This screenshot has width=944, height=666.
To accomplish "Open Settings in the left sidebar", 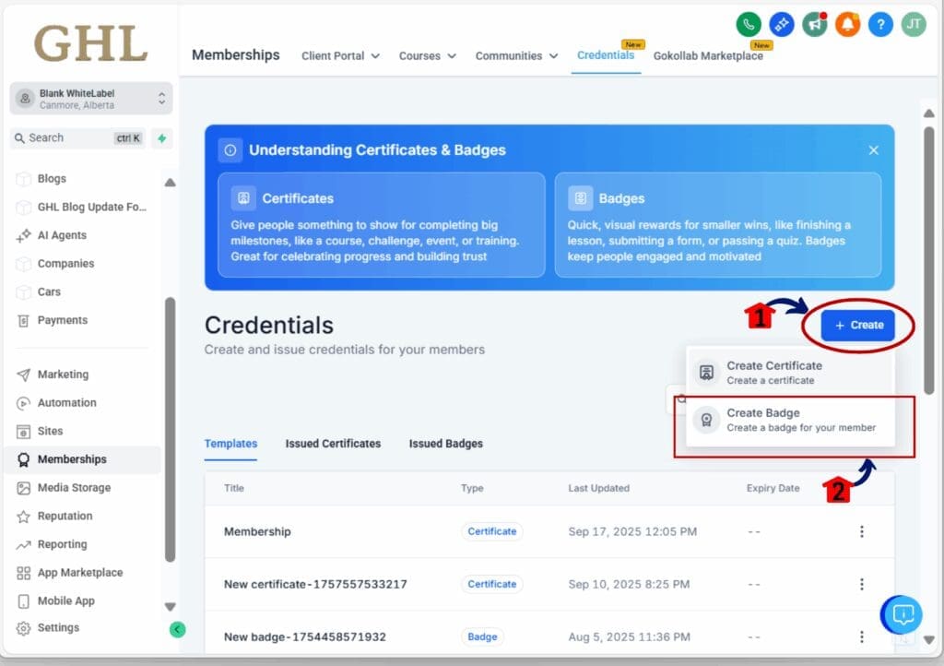I will tap(58, 628).
